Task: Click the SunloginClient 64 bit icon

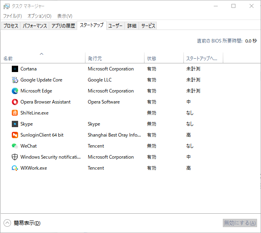Action: click(x=15, y=135)
